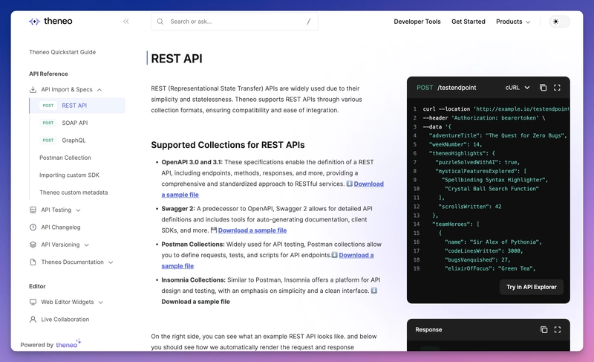Focus the Search or ask field
Screen dimensions: 594x362
click(235, 22)
